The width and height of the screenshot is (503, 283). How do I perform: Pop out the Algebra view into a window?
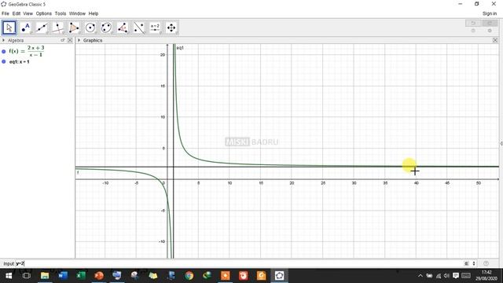coord(63,40)
